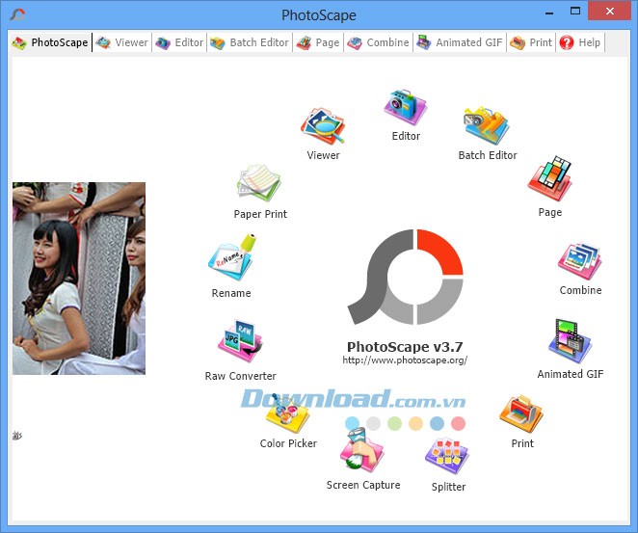Switch to the PhotoScape home tab
The width and height of the screenshot is (638, 533).
tap(50, 42)
